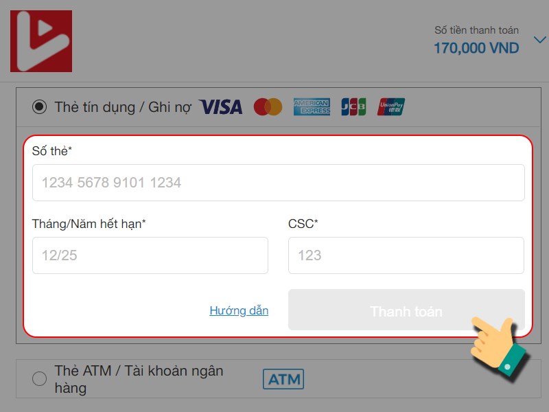The height and width of the screenshot is (412, 549).
Task: Select Thẻ ATM / Tài khoản ngân hàng radio
Action: tap(39, 379)
